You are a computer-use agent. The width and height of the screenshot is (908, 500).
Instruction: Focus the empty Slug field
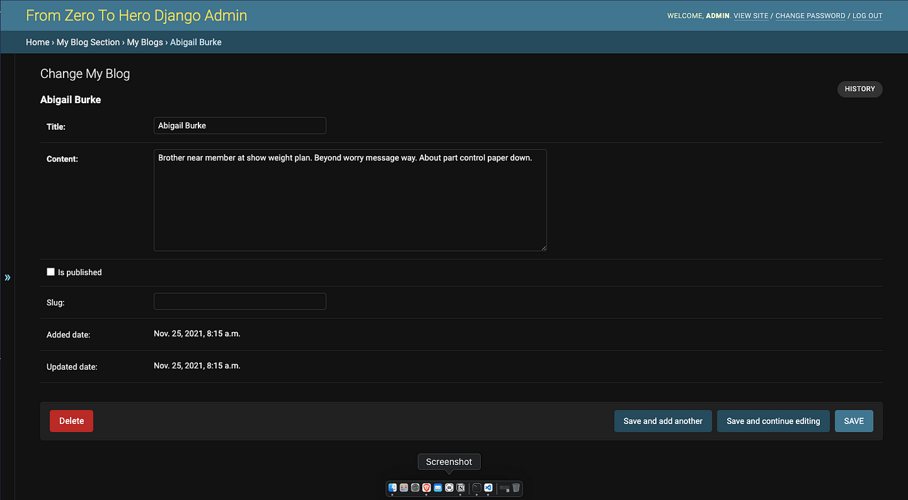[x=240, y=302]
